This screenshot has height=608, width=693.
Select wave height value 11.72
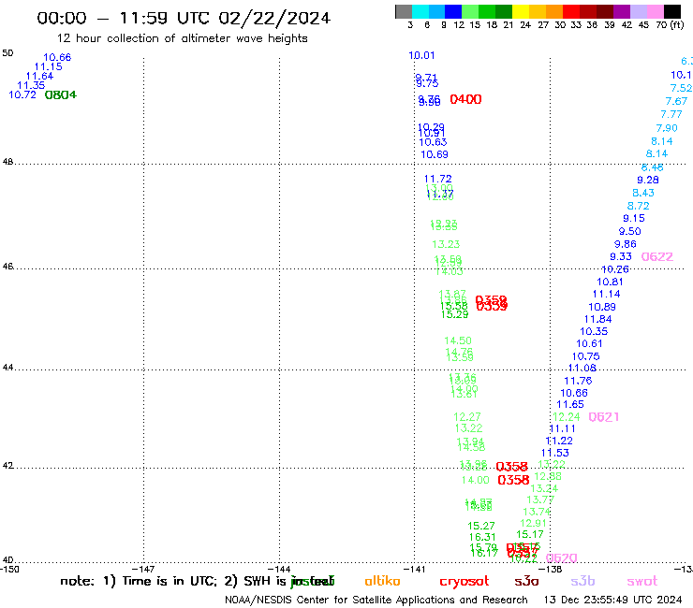pyautogui.click(x=438, y=179)
